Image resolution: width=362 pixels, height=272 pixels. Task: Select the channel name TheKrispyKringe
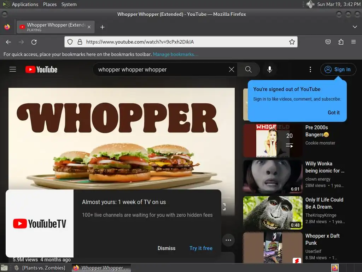[x=321, y=215]
